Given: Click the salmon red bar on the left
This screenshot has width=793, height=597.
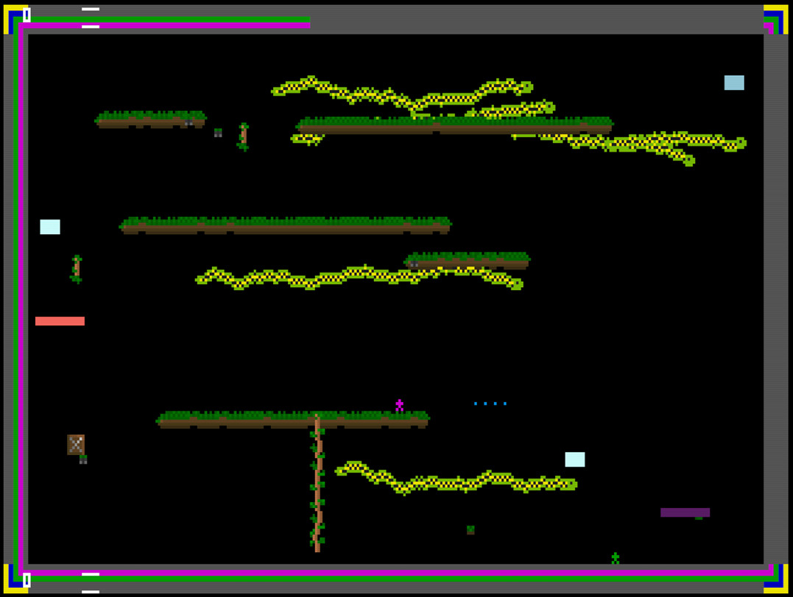Looking at the screenshot, I should point(60,321).
